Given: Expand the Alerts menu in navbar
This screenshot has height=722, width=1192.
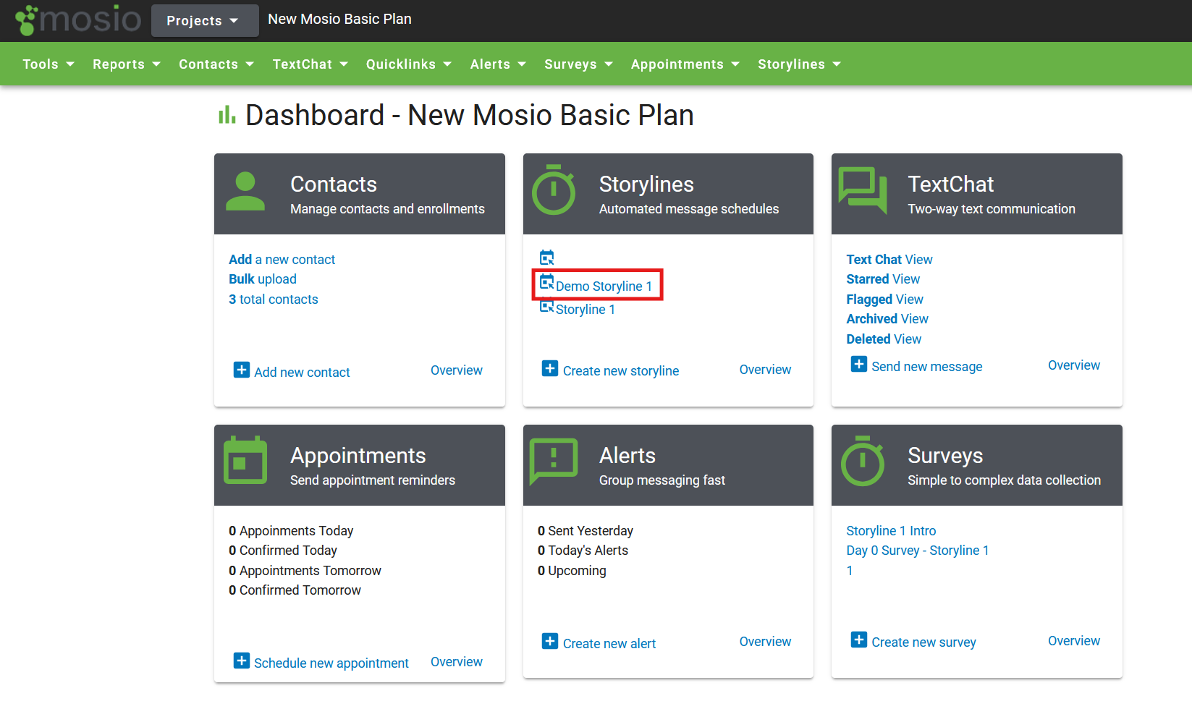Looking at the screenshot, I should pyautogui.click(x=498, y=64).
